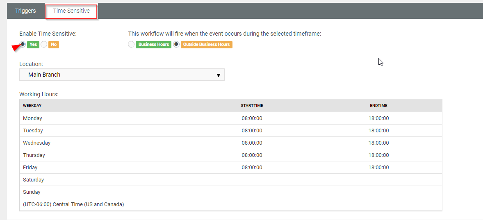Viewport: 483px width, 220px height.
Task: Click Thursday's 18:00:00 end time
Action: click(378, 155)
